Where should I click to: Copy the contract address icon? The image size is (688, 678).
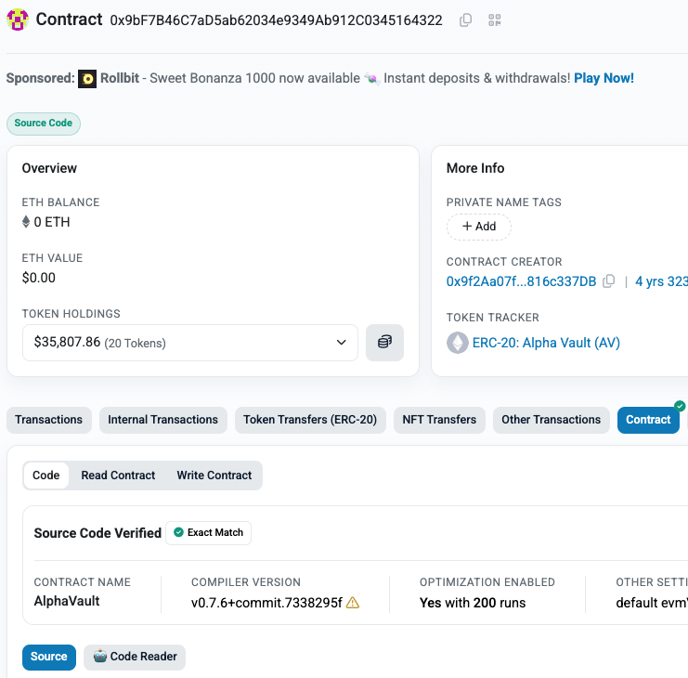coord(465,20)
